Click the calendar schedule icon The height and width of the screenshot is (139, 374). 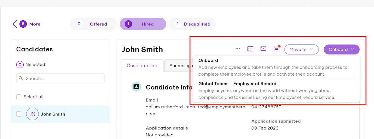tap(250, 49)
